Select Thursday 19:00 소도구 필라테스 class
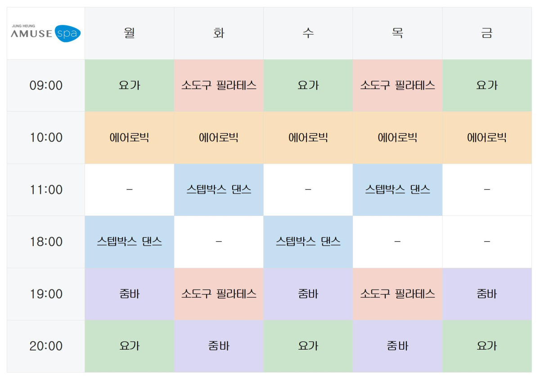The height and width of the screenshot is (382, 540). [397, 294]
